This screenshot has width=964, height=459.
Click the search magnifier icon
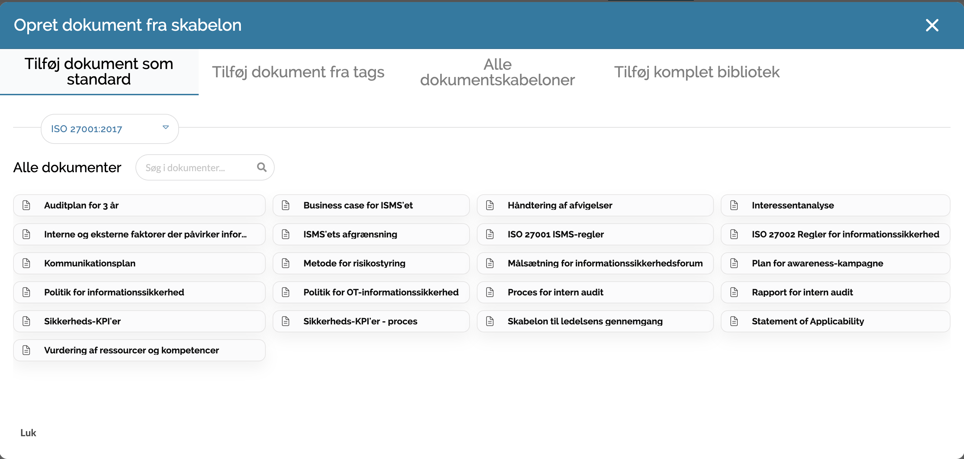click(x=262, y=167)
